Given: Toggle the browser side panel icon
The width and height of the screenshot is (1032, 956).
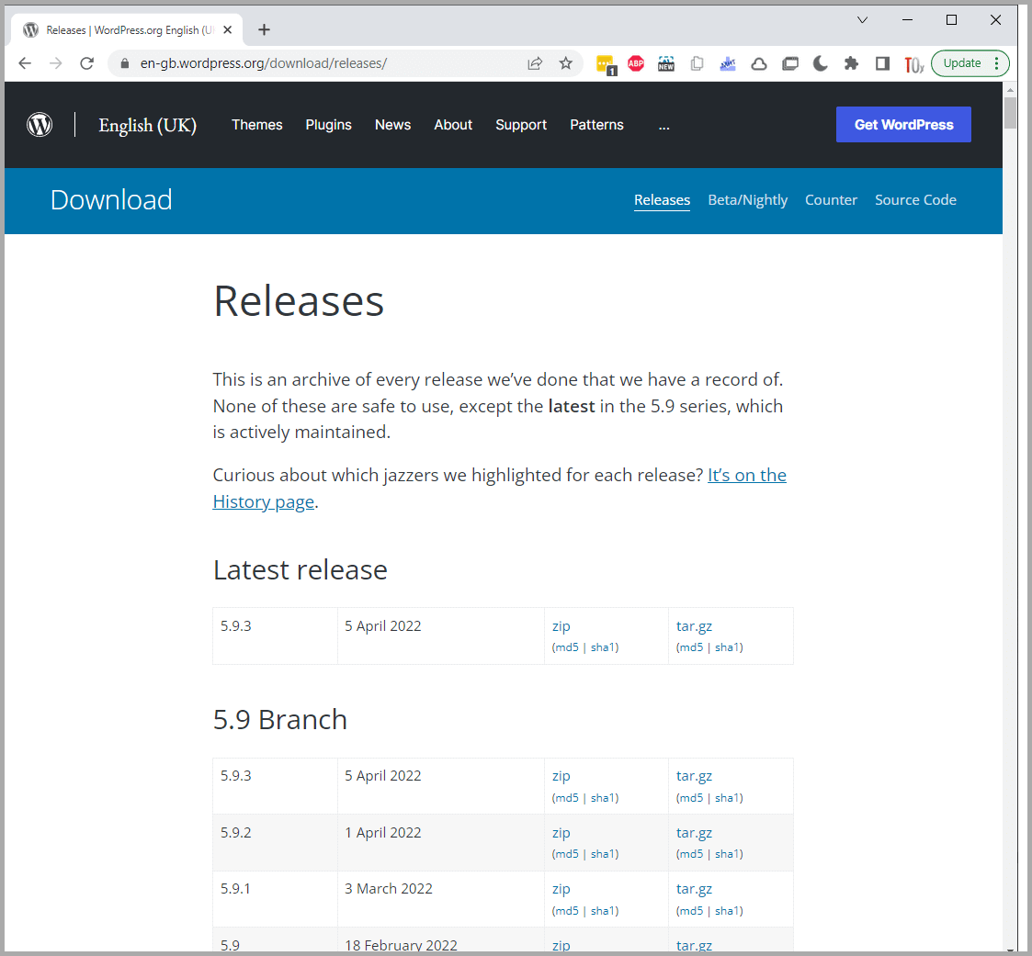Looking at the screenshot, I should [x=882, y=63].
